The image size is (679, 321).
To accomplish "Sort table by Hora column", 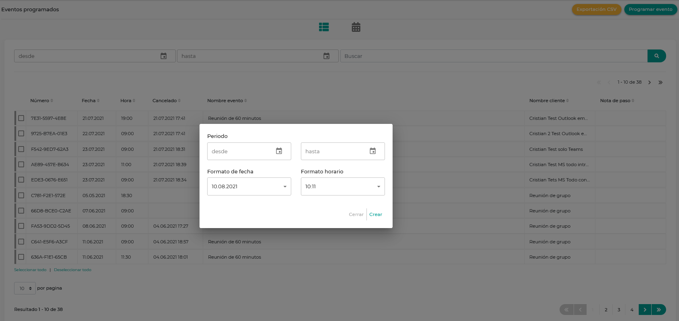I will 128,101.
